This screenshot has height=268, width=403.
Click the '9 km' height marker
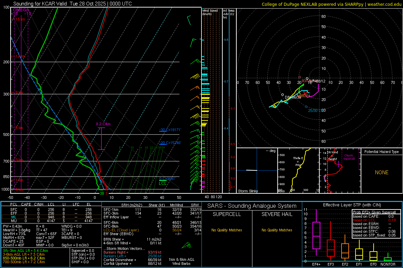point(19,92)
